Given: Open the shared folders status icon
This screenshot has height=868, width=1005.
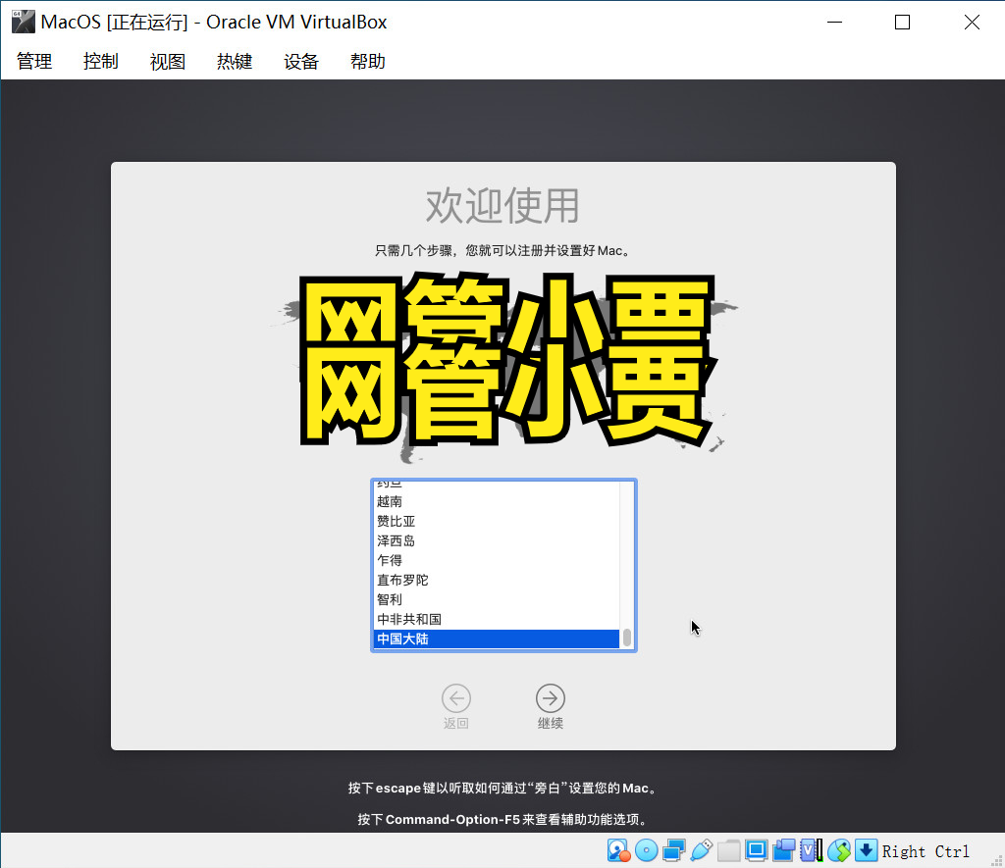Looking at the screenshot, I should coord(729,850).
